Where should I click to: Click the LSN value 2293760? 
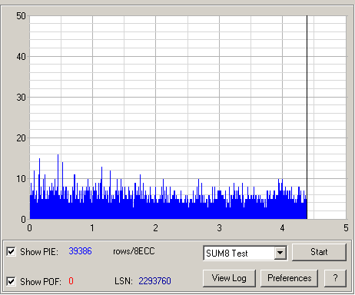pos(154,281)
